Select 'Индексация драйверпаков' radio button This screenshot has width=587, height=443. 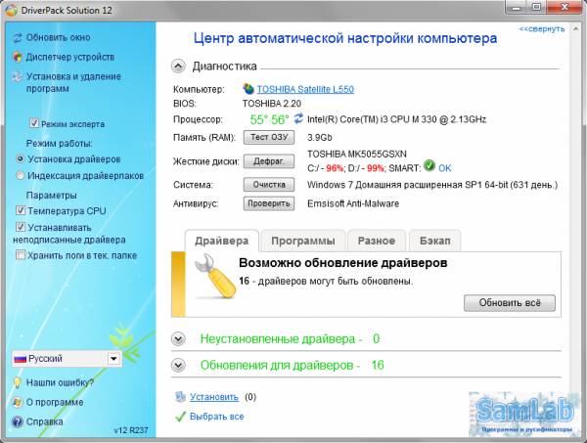click(x=21, y=175)
